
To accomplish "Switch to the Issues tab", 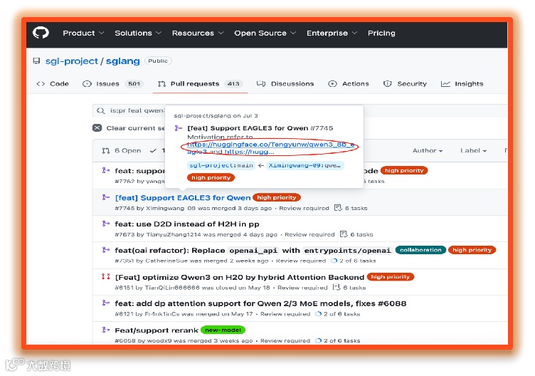I will (x=113, y=83).
